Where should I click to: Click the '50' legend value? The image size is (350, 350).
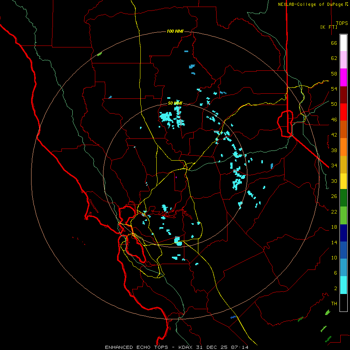click(x=334, y=104)
